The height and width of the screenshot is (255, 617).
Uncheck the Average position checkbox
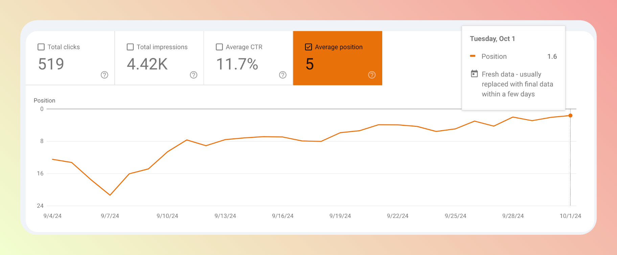point(308,47)
